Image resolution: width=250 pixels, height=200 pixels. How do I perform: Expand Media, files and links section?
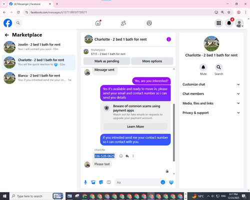(211, 103)
